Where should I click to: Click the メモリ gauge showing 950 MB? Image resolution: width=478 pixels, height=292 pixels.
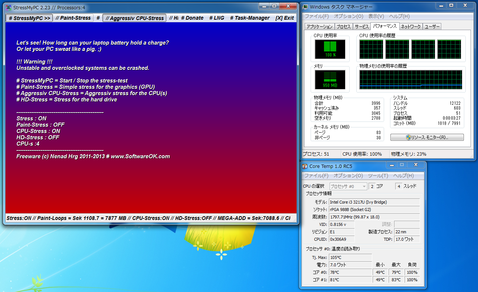pos(330,80)
